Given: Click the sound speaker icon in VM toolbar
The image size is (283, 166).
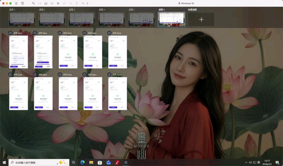Looking at the screenshot, I should [58, 3].
